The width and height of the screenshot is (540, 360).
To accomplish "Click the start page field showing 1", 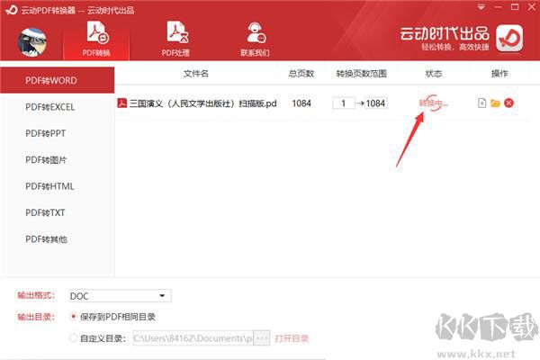I will point(343,103).
